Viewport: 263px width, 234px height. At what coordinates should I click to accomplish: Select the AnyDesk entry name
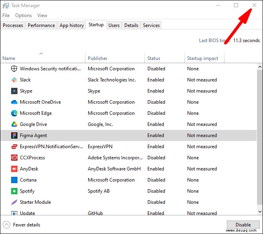point(29,169)
